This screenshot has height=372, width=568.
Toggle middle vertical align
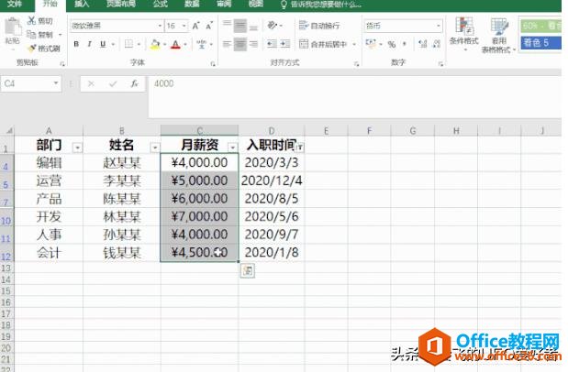click(x=239, y=26)
